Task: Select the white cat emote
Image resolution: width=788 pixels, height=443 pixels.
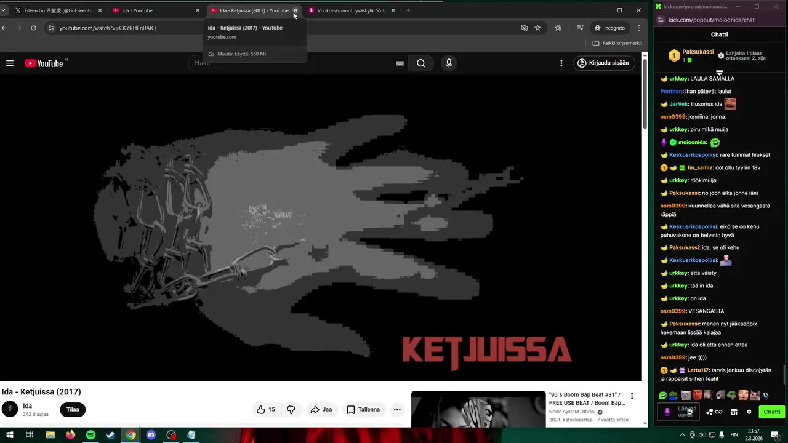Action: point(686,395)
